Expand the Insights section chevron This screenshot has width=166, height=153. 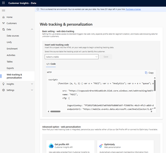pos(32,84)
